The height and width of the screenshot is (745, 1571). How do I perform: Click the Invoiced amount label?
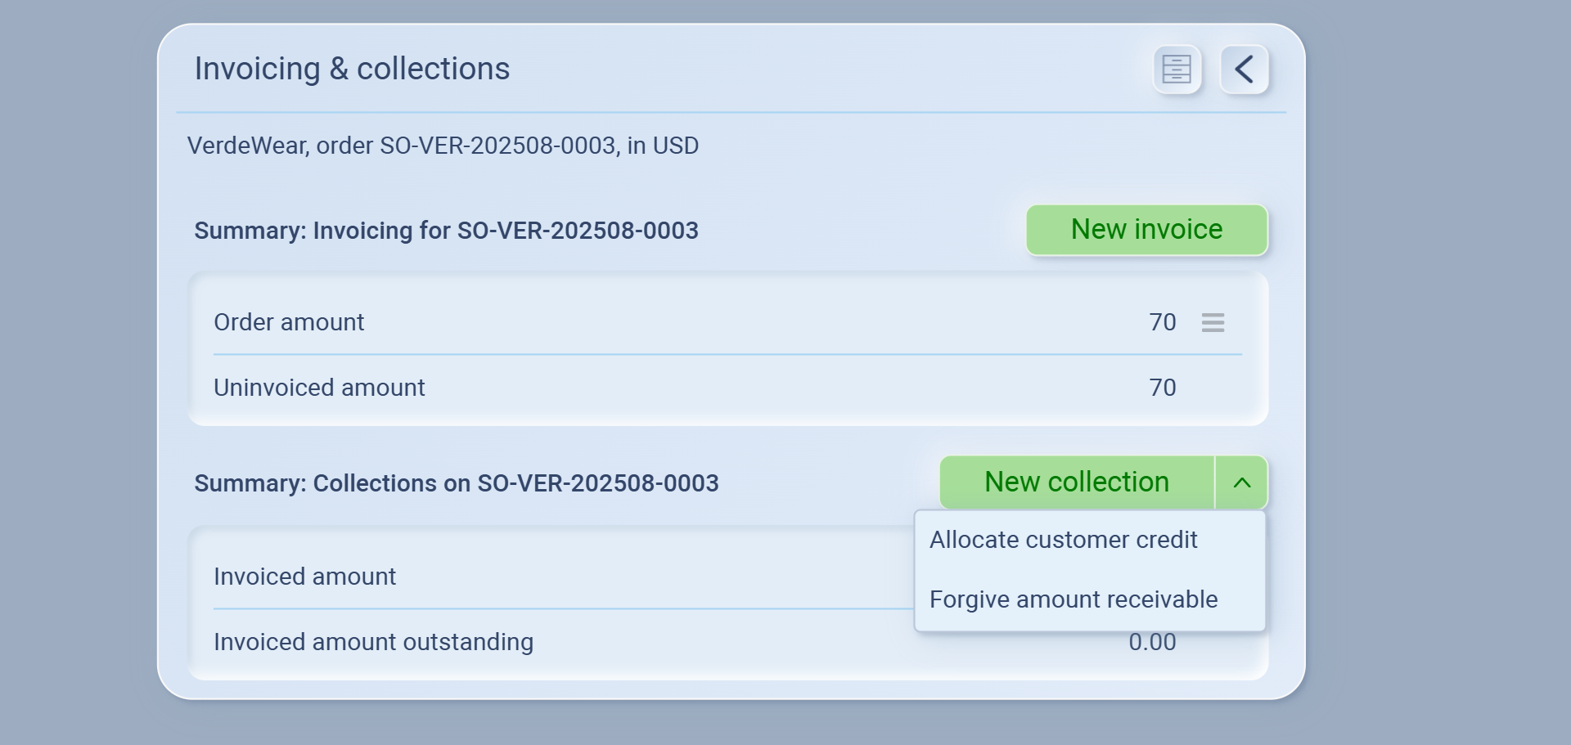(304, 577)
